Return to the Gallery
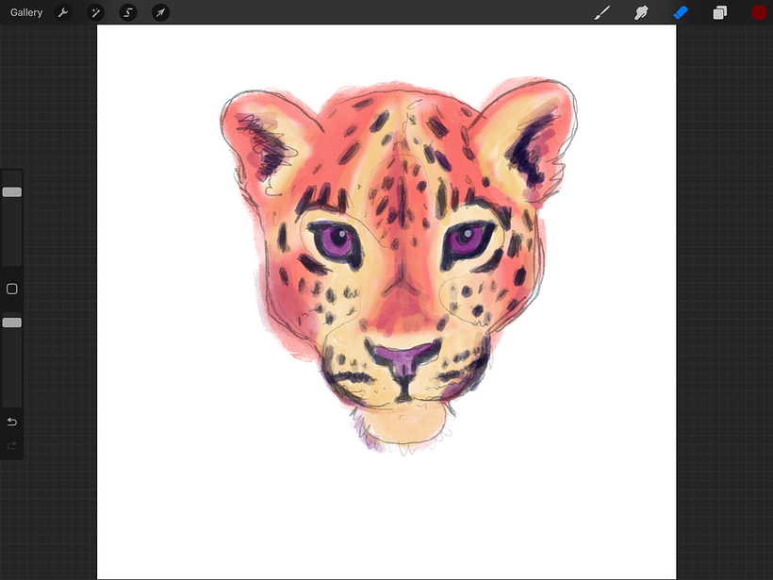This screenshot has width=773, height=580. click(x=25, y=12)
